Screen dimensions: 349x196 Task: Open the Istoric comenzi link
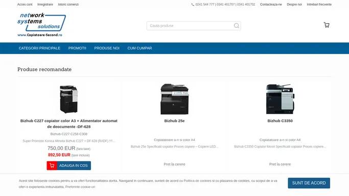click(68, 5)
